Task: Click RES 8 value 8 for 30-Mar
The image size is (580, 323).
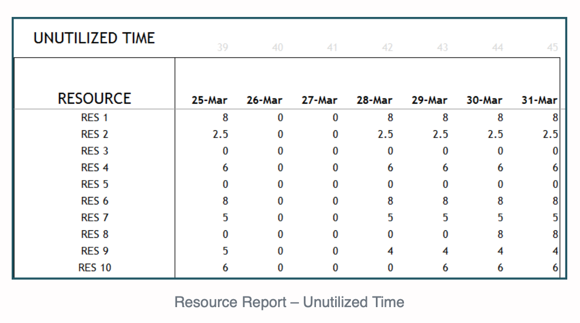Action: tap(500, 234)
